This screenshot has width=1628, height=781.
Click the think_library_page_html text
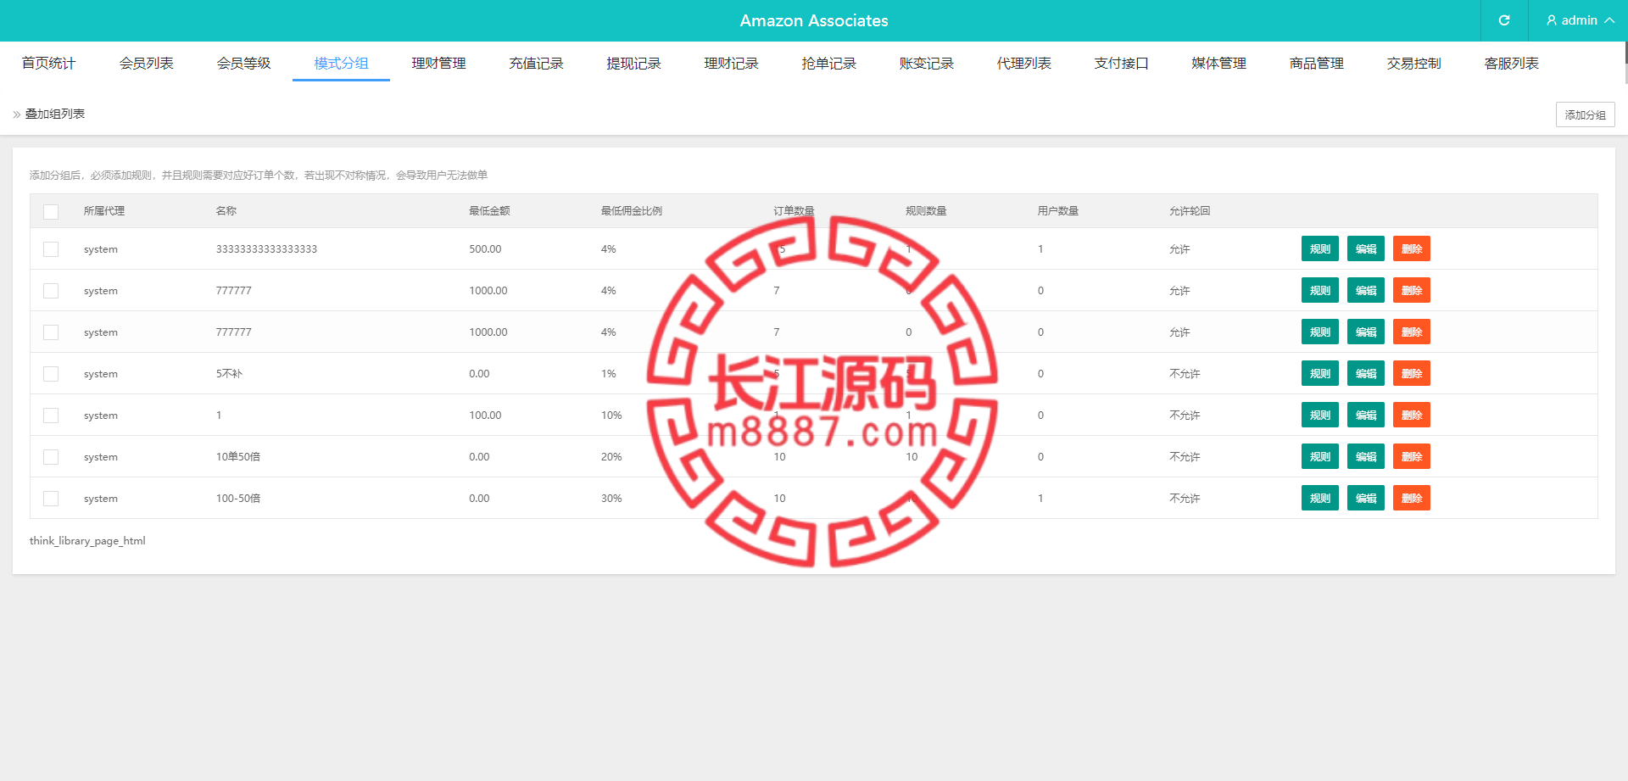pyautogui.click(x=87, y=541)
